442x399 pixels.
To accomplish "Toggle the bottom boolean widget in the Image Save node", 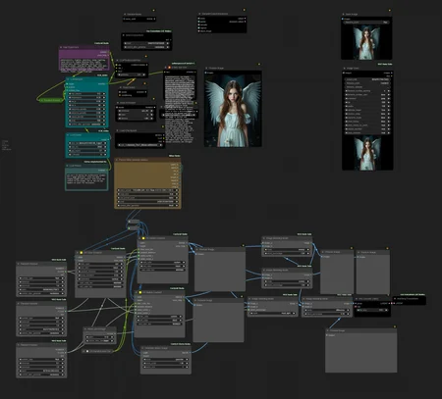I will pyautogui.click(x=367, y=133).
